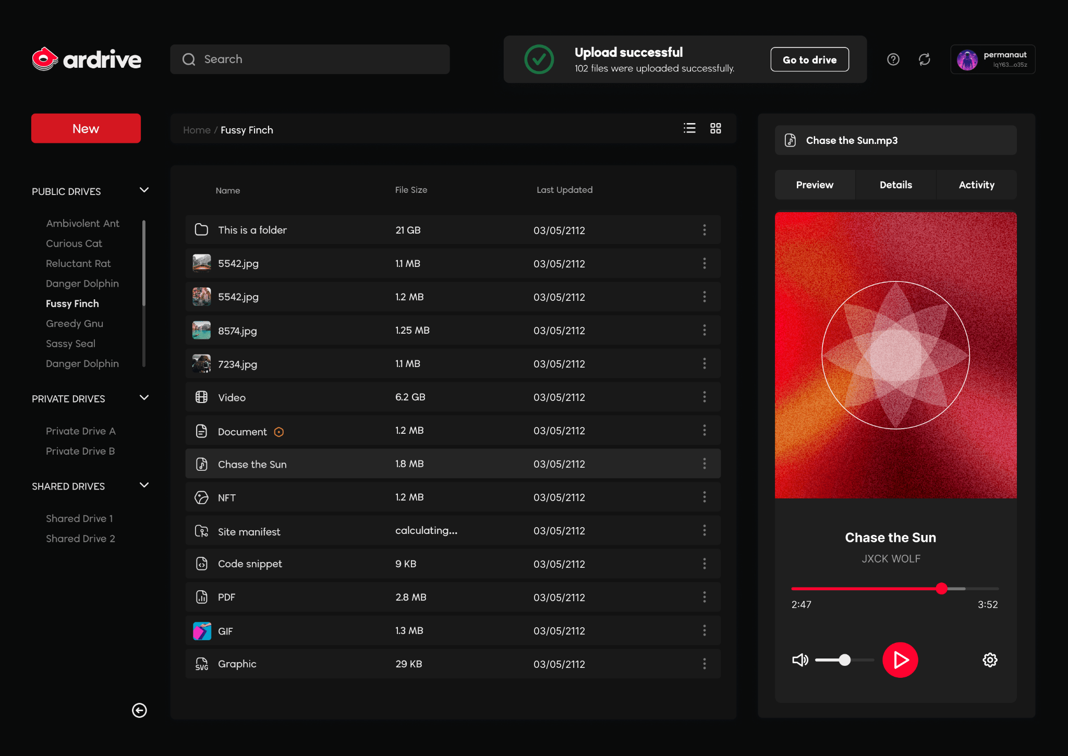Go to Home in breadcrumb
This screenshot has width=1068, height=756.
tap(197, 130)
